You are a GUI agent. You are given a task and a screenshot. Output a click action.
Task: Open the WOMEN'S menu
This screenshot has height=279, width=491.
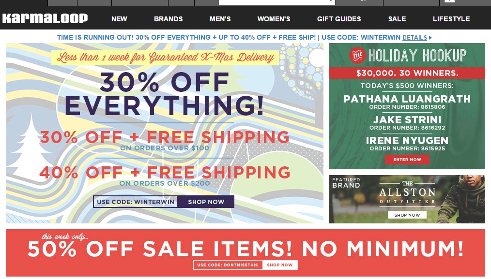274,19
